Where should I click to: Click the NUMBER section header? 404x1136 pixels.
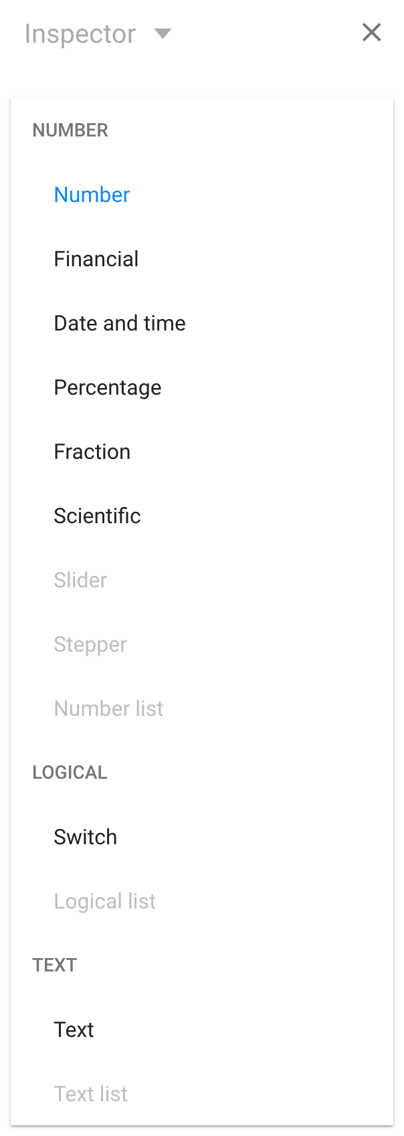[70, 130]
